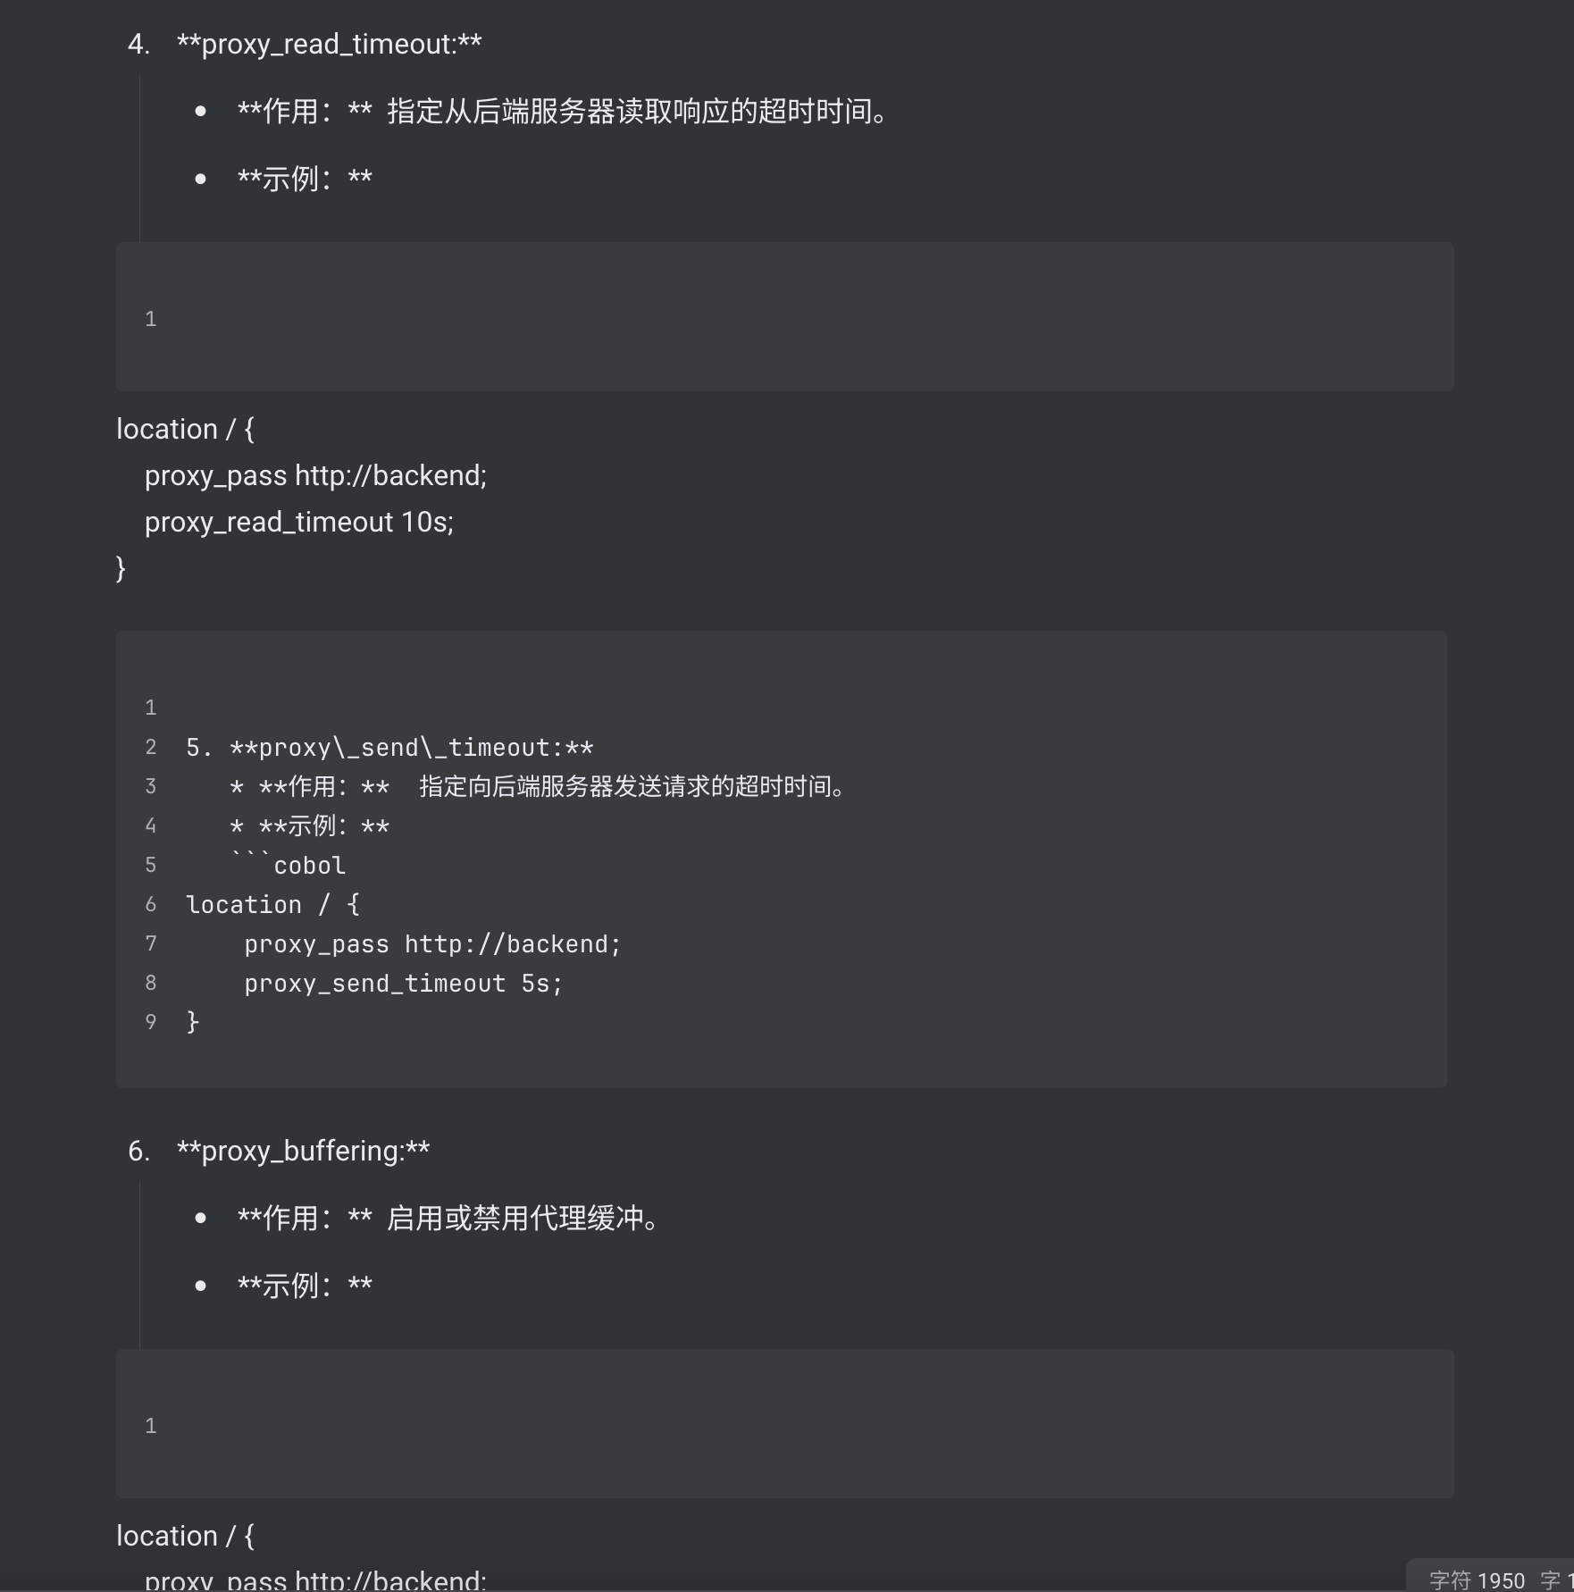Click the proxy_read_timeout 10s; line
This screenshot has height=1592, width=1574.
[298, 522]
